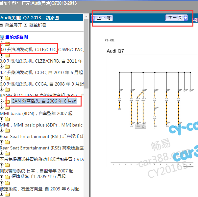198x197 pixels.
Task: Click the folder icon of 6.0 升柴油发动机 entry
Action: tap(7, 78)
